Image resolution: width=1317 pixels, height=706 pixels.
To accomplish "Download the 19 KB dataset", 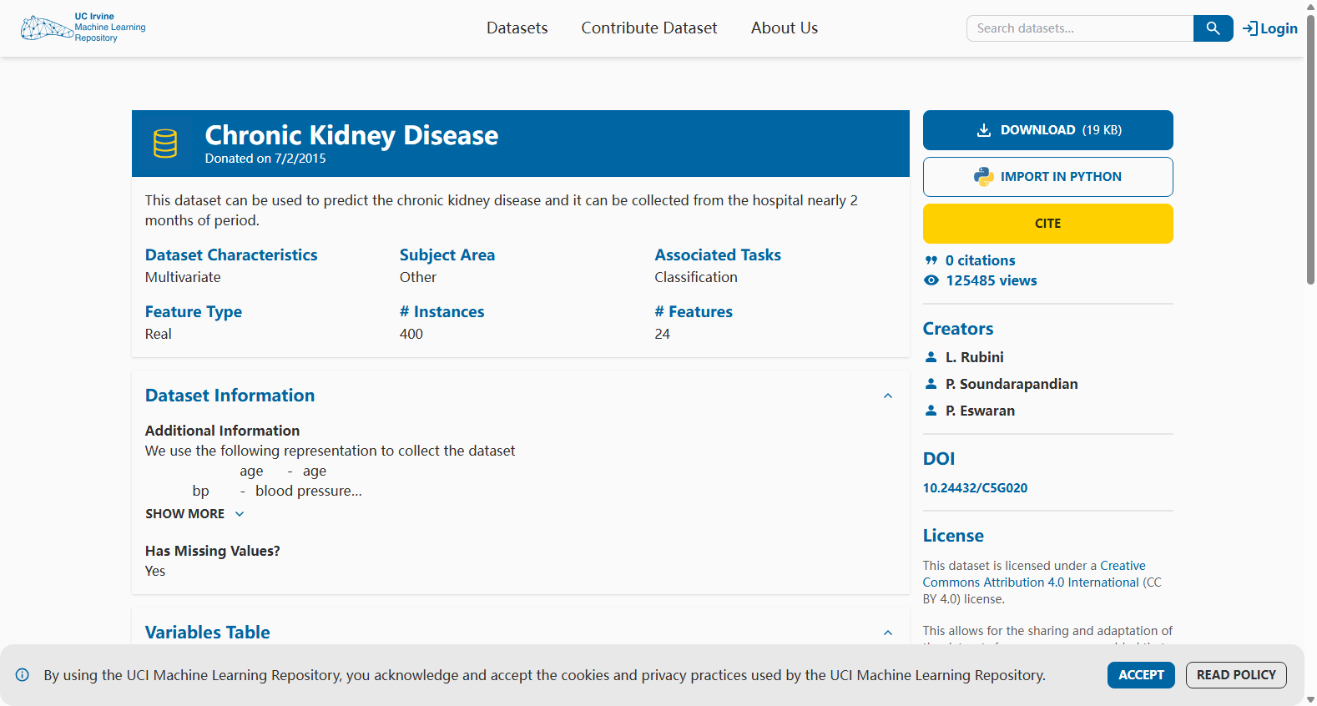I will point(1048,130).
